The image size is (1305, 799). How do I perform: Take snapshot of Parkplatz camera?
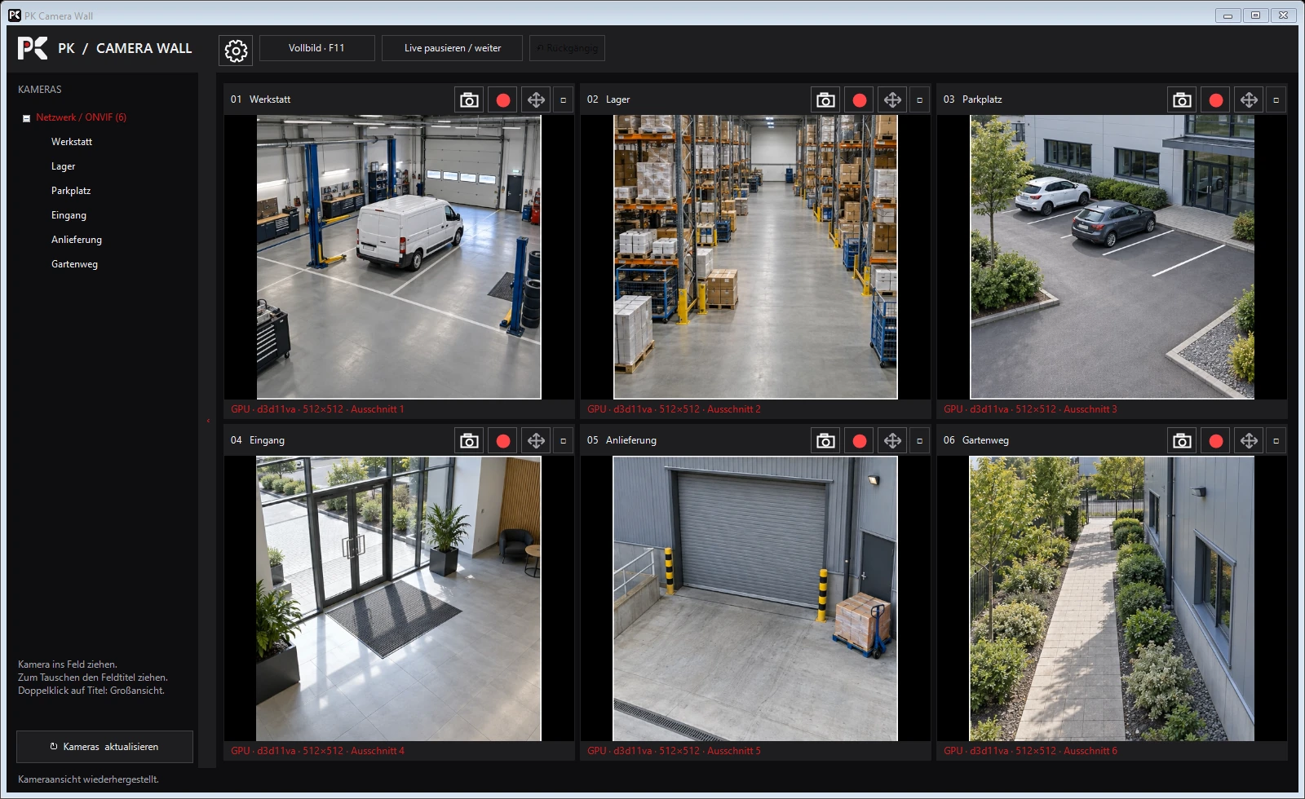click(1182, 99)
